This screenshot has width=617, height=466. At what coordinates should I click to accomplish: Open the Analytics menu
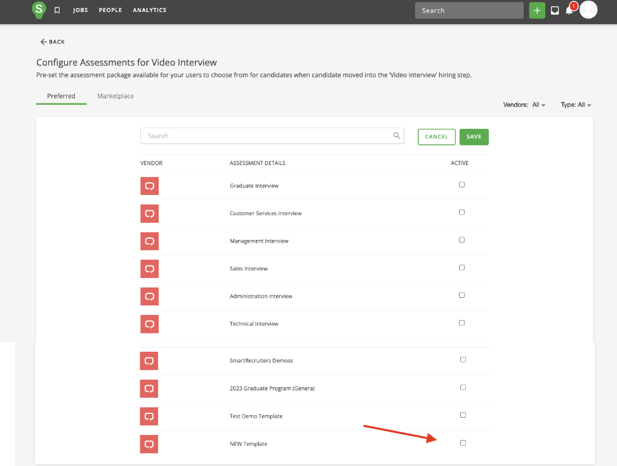149,10
